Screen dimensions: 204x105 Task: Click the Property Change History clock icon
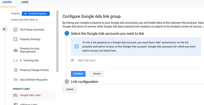15,70
